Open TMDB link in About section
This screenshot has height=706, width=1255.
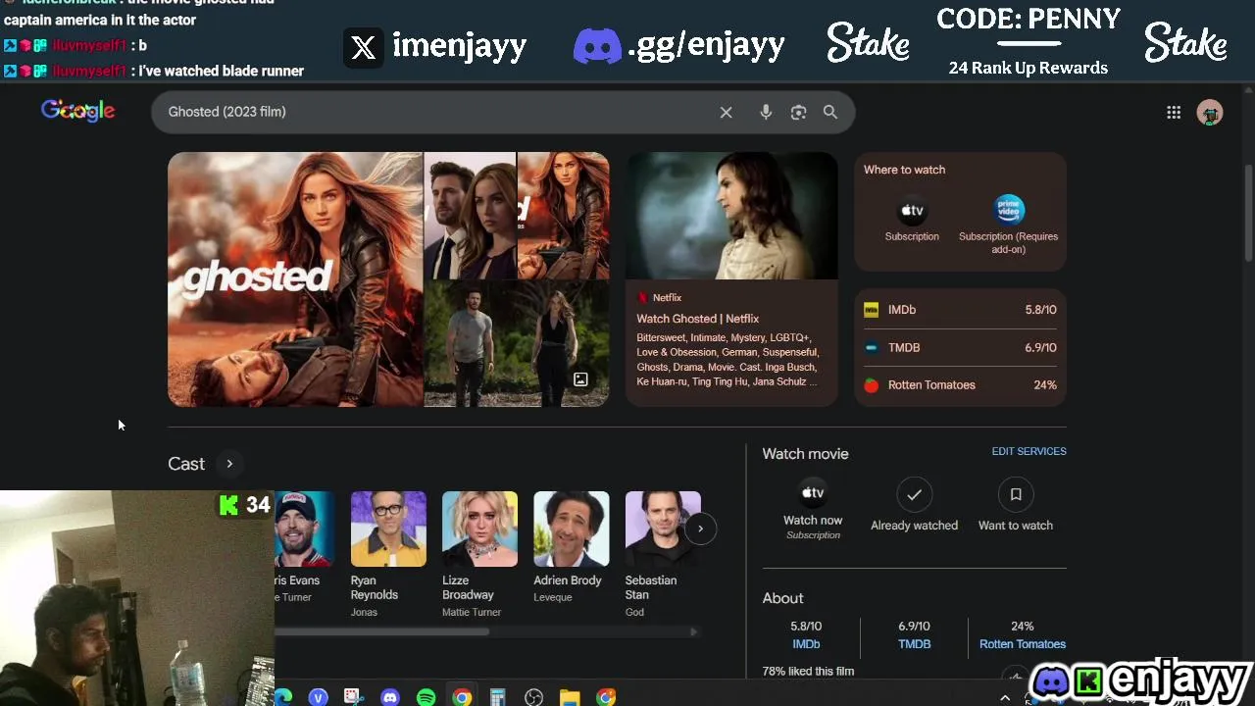[x=914, y=644]
